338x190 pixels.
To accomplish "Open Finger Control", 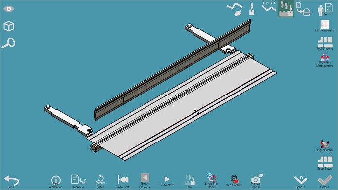I will pos(324,146).
